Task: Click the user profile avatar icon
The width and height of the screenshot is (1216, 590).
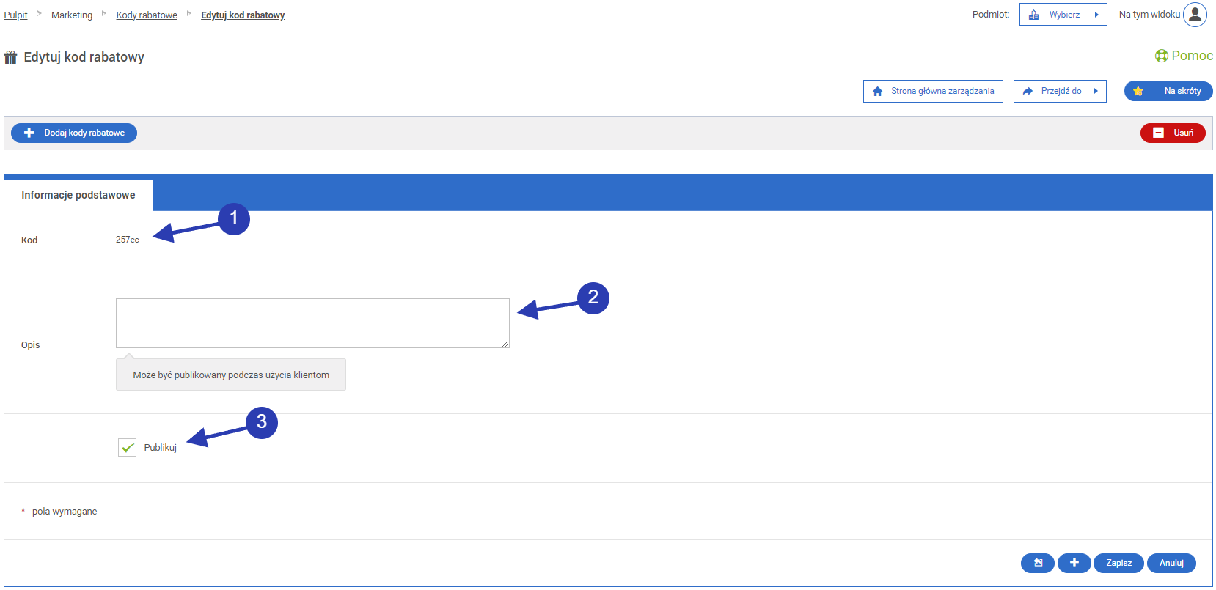Action: tap(1195, 15)
